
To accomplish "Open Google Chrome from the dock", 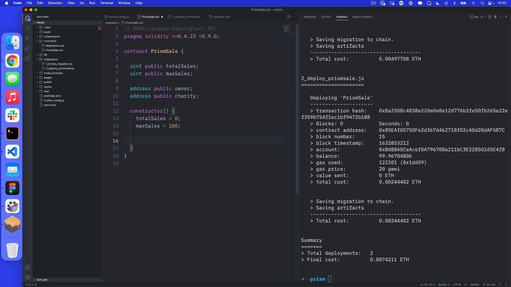I will pyautogui.click(x=12, y=60).
